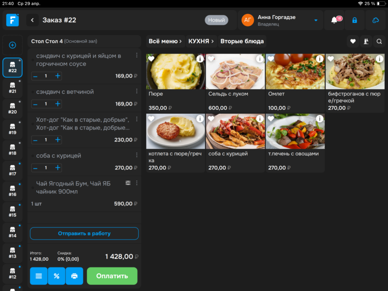The height and width of the screenshot is (291, 388).
Task: Lock the terminal with the padlock icon
Action: [354, 20]
